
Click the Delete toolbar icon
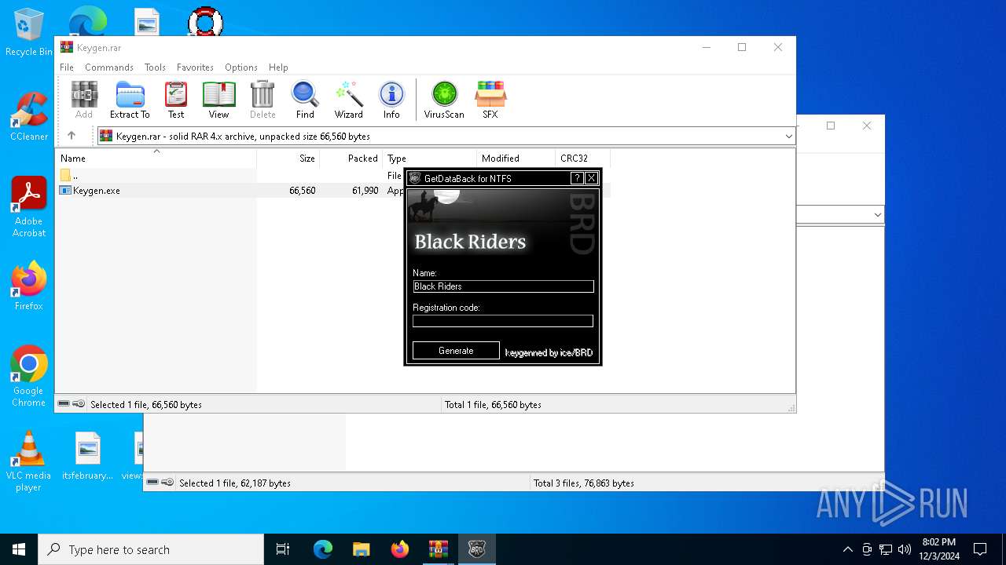coord(263,99)
